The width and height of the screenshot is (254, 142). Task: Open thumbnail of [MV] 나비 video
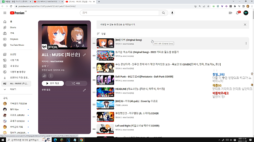tap(105, 43)
